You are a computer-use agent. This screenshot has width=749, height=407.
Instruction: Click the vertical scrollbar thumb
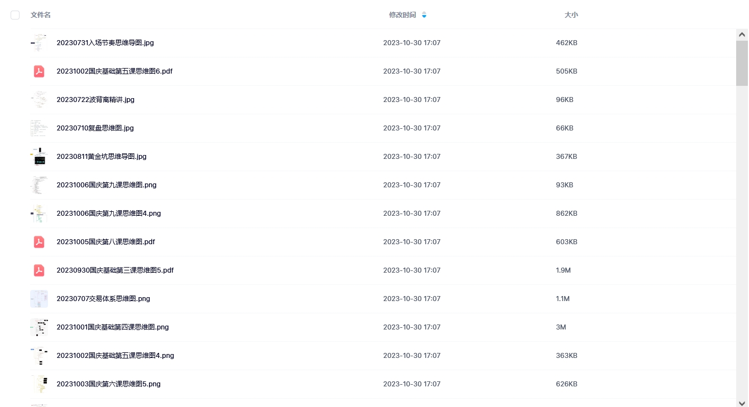[x=742, y=63]
